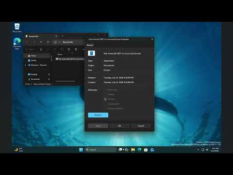Image resolution: width=233 pixels, height=175 pixels.
Task: Click the Up arrow in Explorer navigation
Action: (x=41, y=42)
